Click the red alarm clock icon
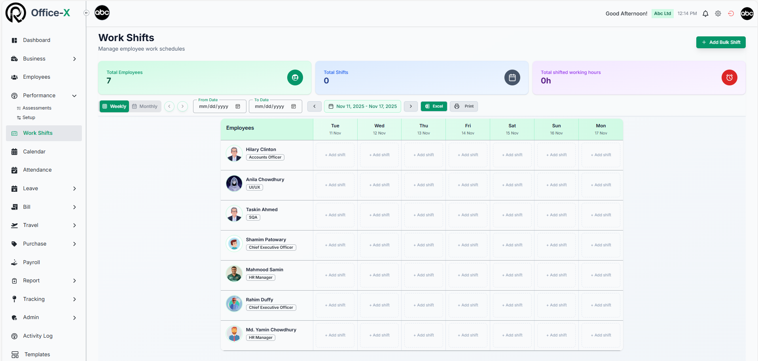This screenshot has width=758, height=361. (x=729, y=77)
